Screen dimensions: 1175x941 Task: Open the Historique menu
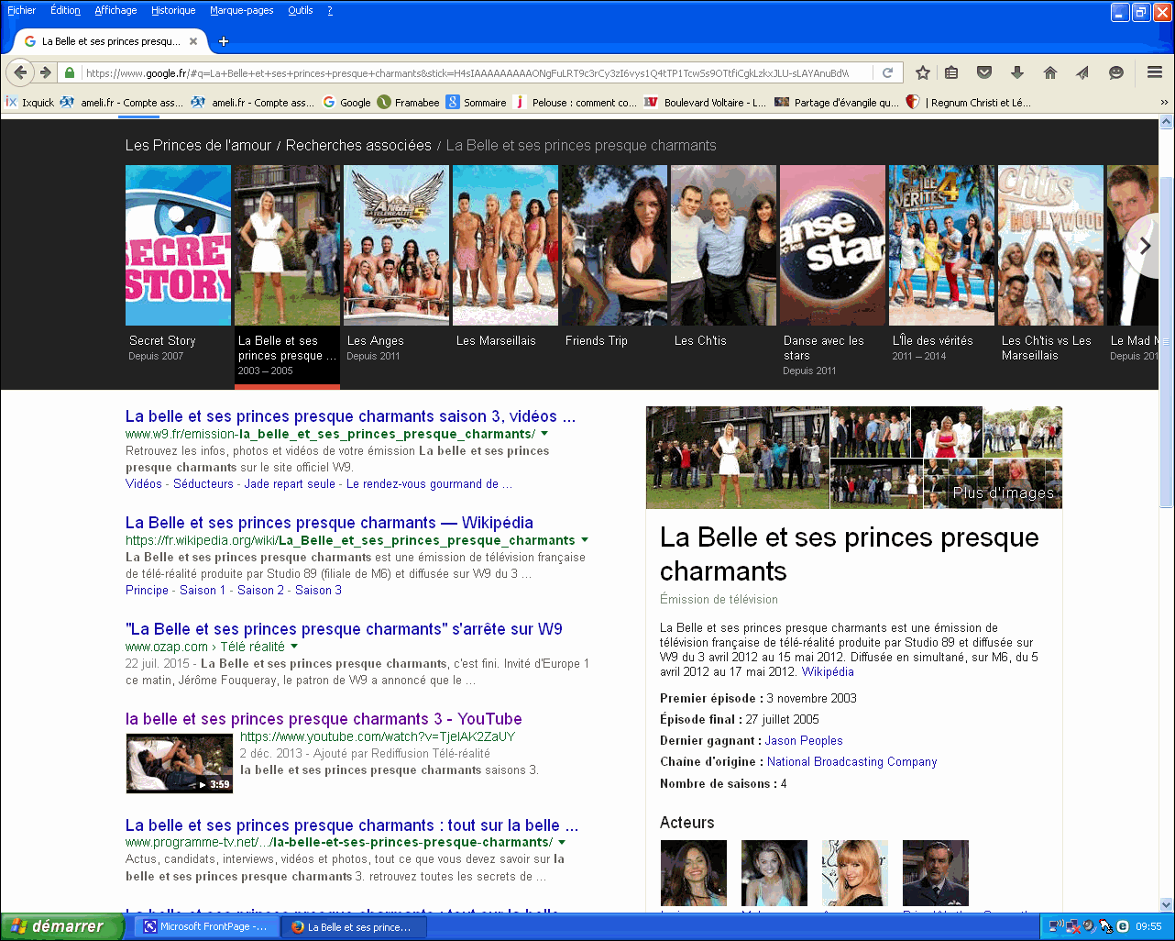174,11
